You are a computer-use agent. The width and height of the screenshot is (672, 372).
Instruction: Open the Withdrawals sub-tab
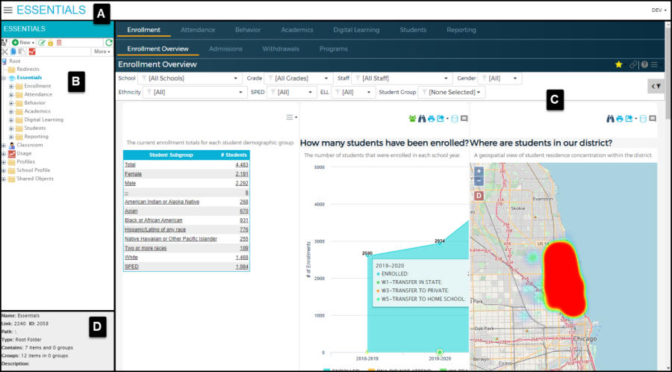(x=279, y=49)
